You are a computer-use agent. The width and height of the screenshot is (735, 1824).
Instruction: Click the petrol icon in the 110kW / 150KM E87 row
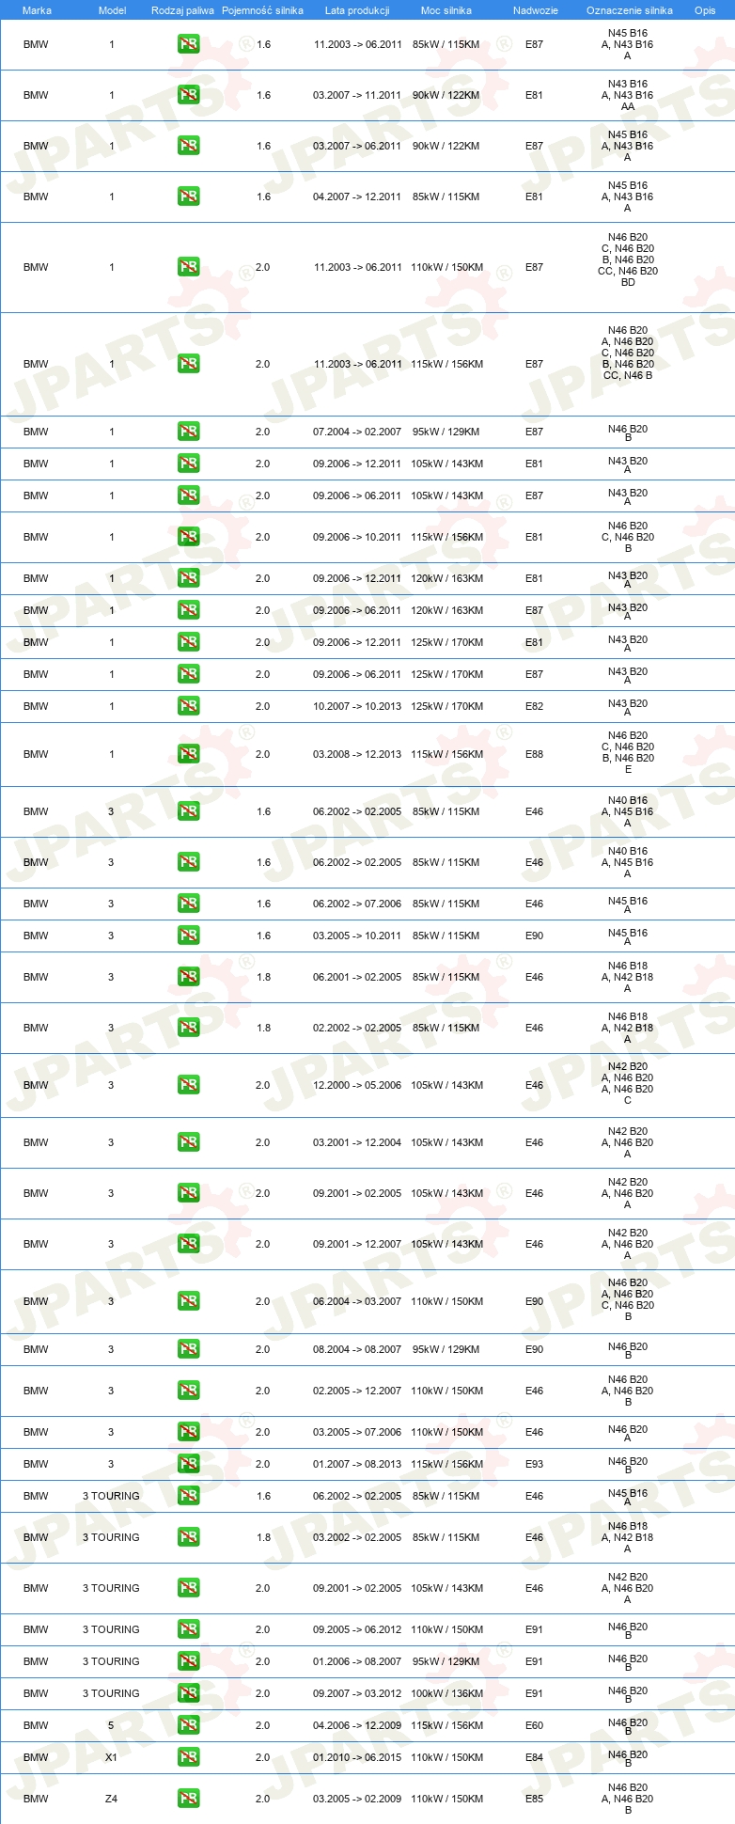click(x=189, y=267)
